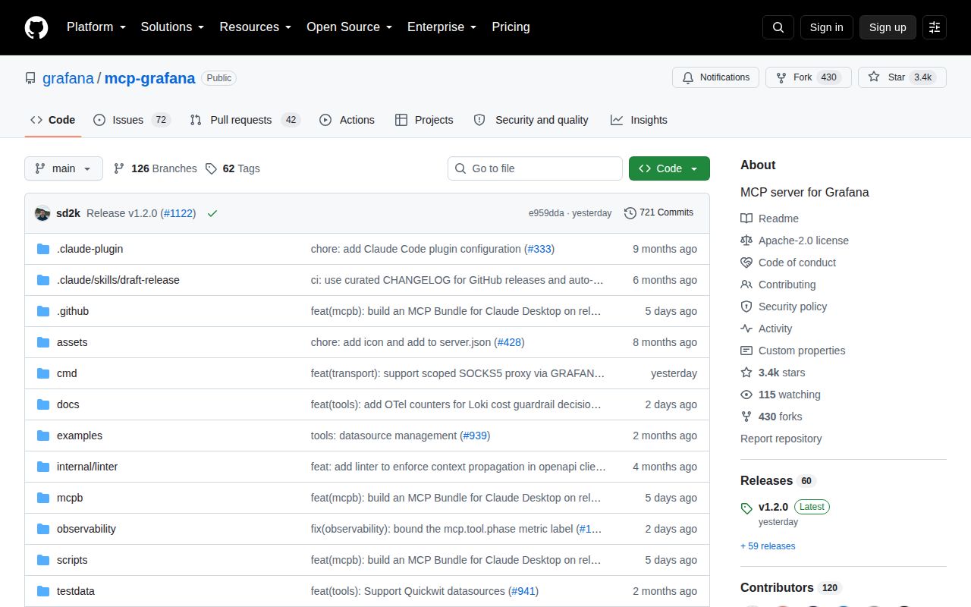Open the observability folder
Viewport: 971px width, 607px height.
(x=86, y=529)
